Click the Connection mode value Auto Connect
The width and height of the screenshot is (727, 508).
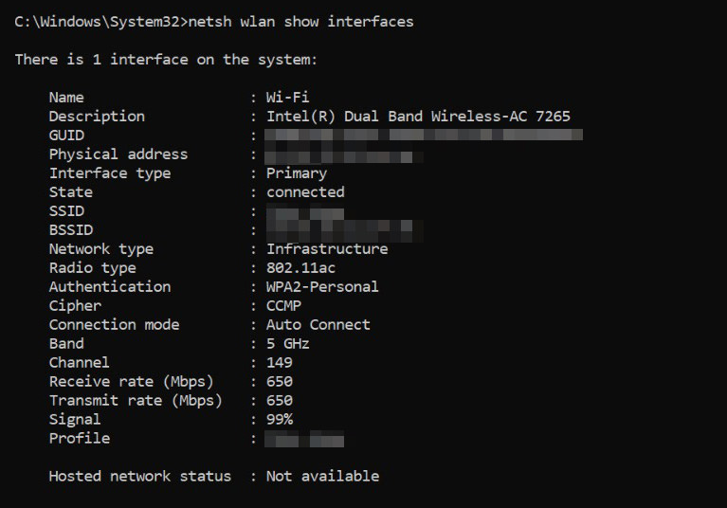point(318,325)
